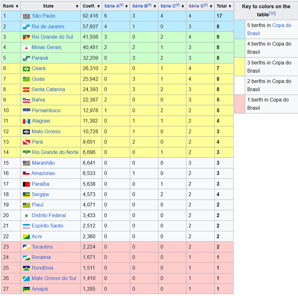Click the blue 5-berths color swatch
The image size is (298, 296).
pos(240,30)
